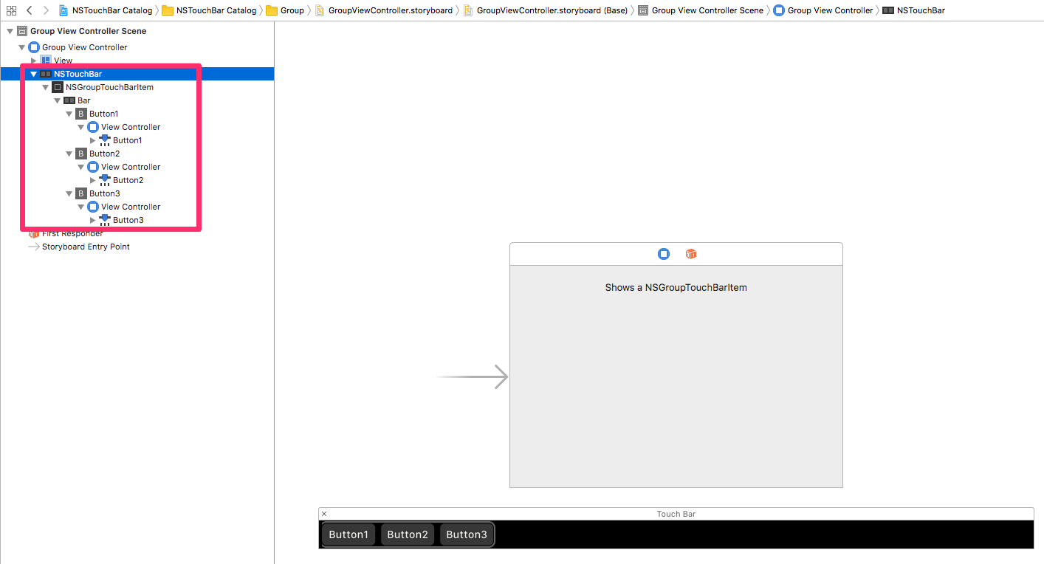1044x564 pixels.
Task: Click the view controller icon in the scene dock
Action: pyautogui.click(x=664, y=254)
